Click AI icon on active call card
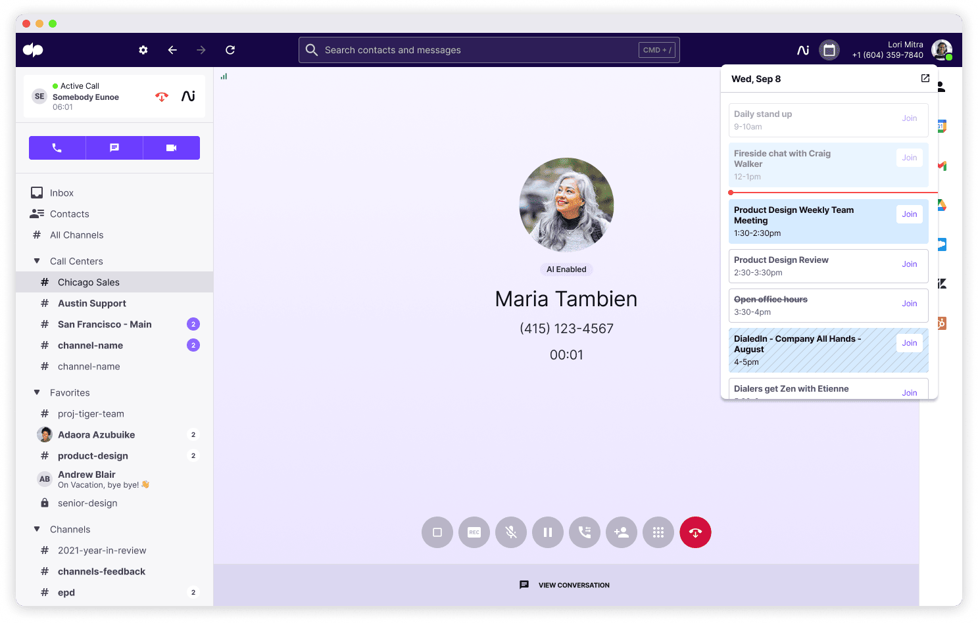 tap(189, 97)
